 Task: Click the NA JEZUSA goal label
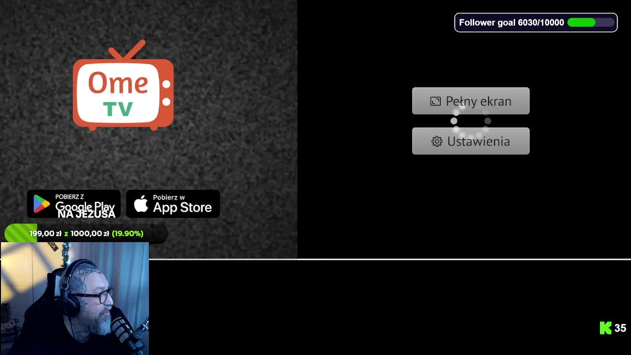click(86, 214)
